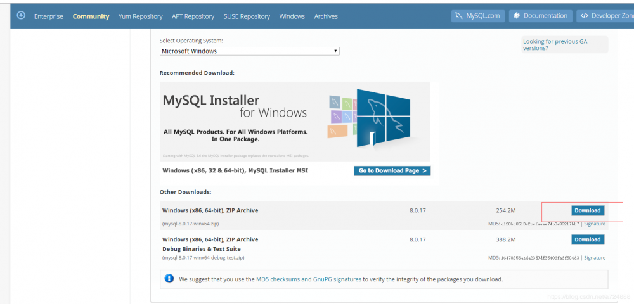This screenshot has height=304, width=634.
Task: Click the Documentation book icon
Action: coord(517,16)
